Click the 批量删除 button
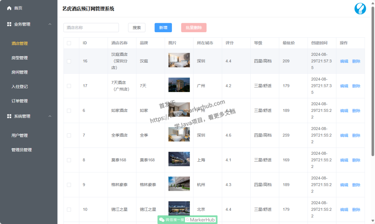Screen dimensions: 375x224 194,28
